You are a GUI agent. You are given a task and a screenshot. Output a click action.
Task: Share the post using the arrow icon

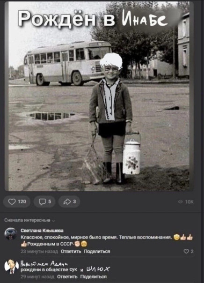point(69,201)
